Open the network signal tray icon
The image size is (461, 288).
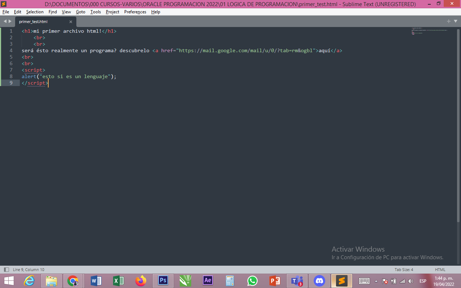click(x=402, y=281)
